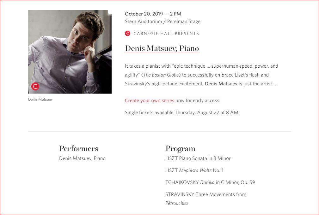
Task: Open the Denis Matsuev, Piano event title
Action: [x=162, y=48]
